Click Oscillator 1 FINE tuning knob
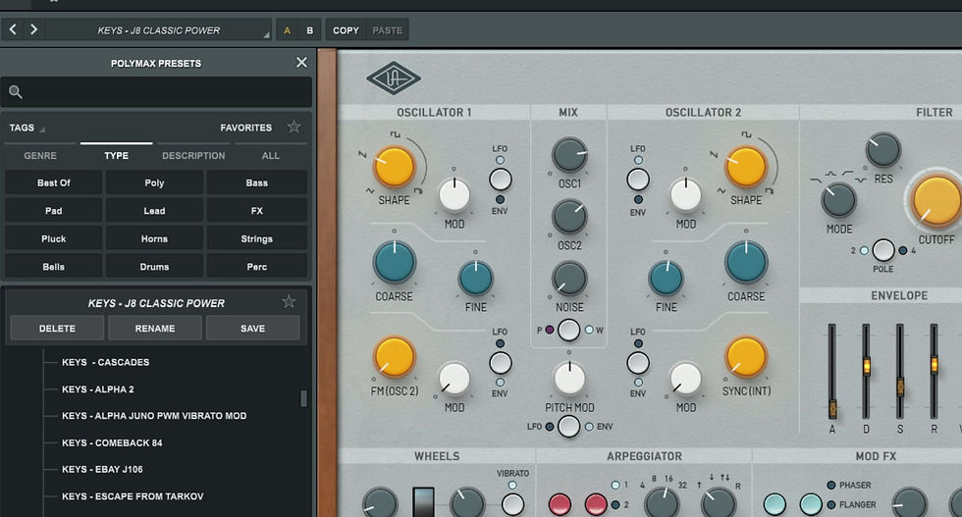The height and width of the screenshot is (517, 962). pyautogui.click(x=475, y=278)
